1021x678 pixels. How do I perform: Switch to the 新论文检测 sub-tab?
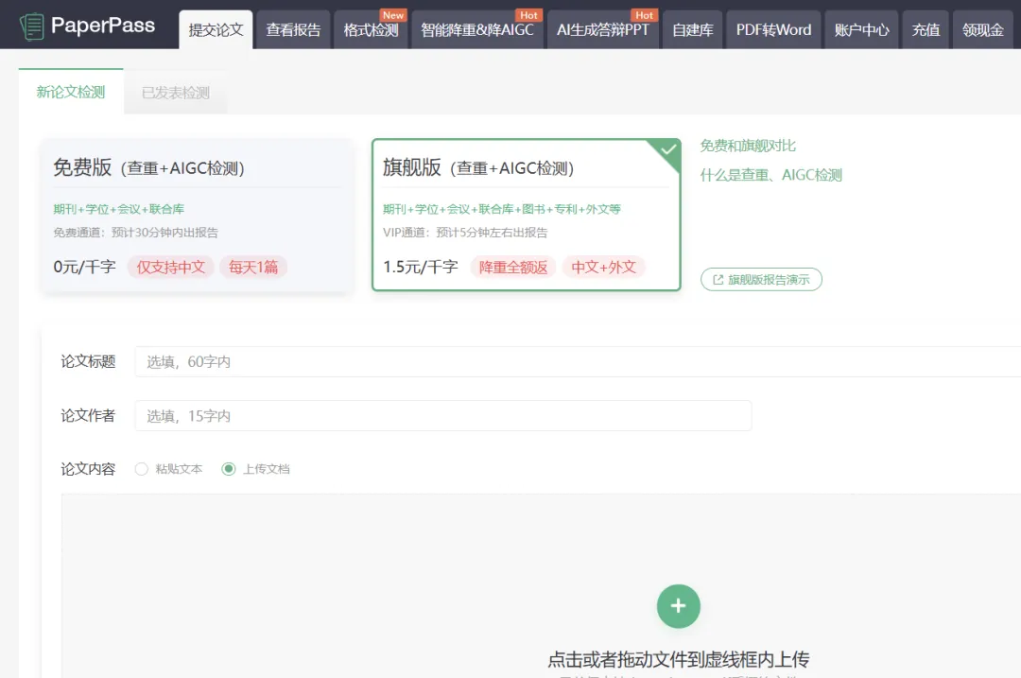[70, 92]
